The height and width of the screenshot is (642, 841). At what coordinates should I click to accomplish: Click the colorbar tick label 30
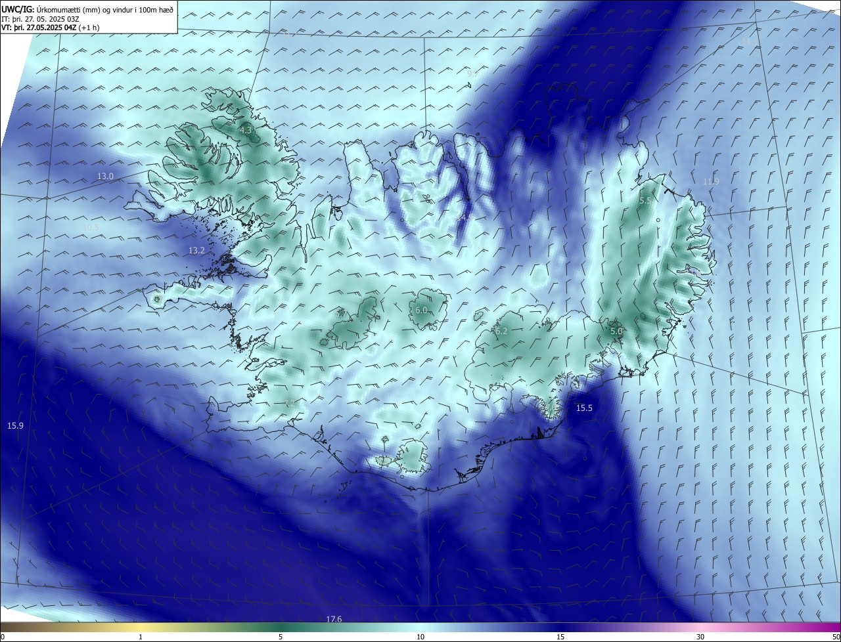tap(700, 637)
